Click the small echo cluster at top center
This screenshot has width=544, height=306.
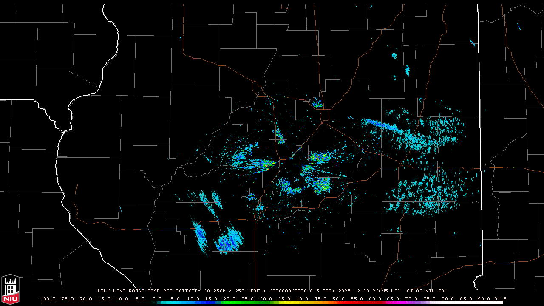(317, 103)
